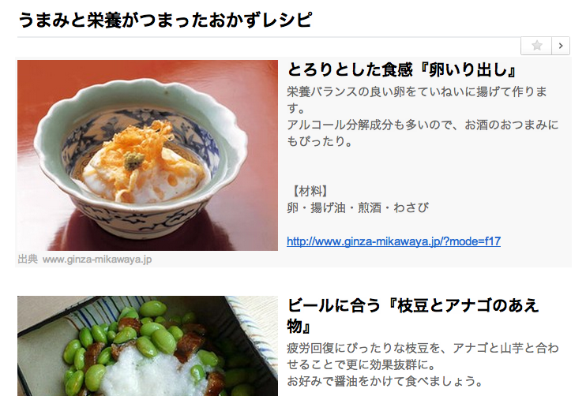Click the お好みで醤油をかけて食べましょう sentence
Image resolution: width=586 pixels, height=396 pixels.
coord(385,381)
